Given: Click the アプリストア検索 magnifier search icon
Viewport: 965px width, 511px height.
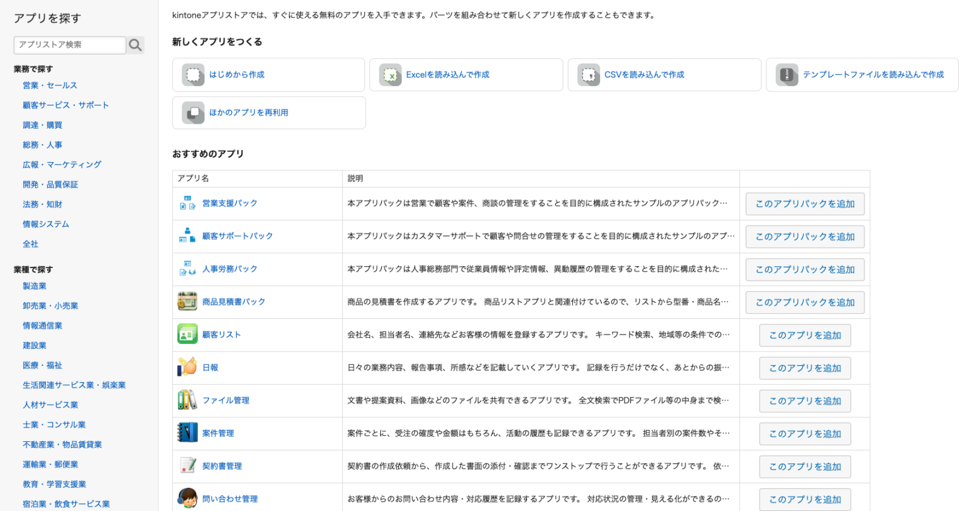Looking at the screenshot, I should pyautogui.click(x=135, y=45).
